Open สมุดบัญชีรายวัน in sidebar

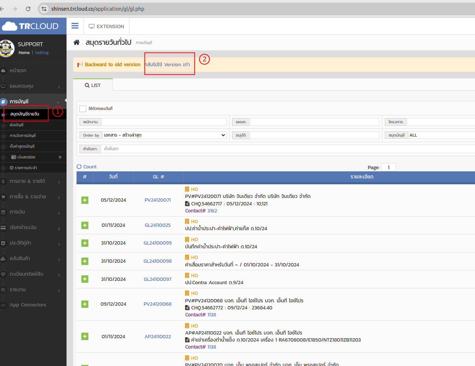25,114
